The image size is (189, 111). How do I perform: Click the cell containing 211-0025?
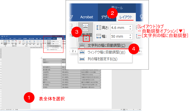click(x=71, y=77)
